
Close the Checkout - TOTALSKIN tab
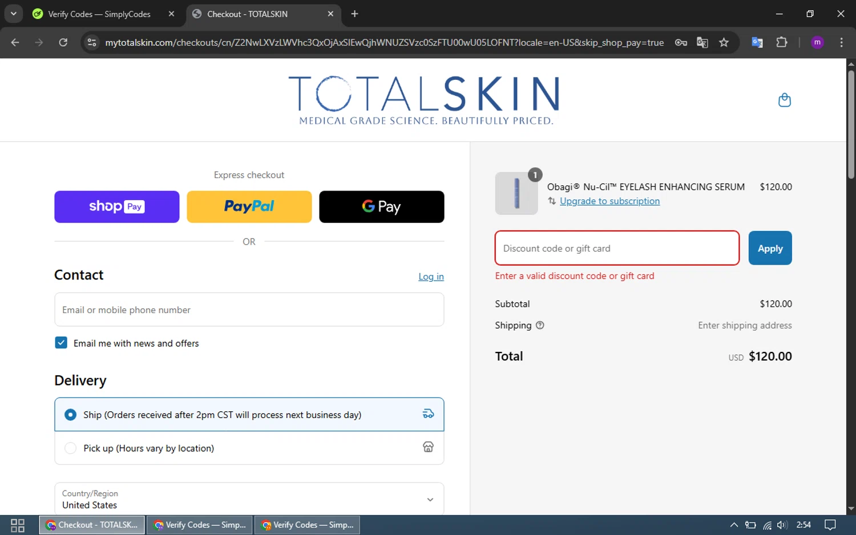(x=330, y=14)
